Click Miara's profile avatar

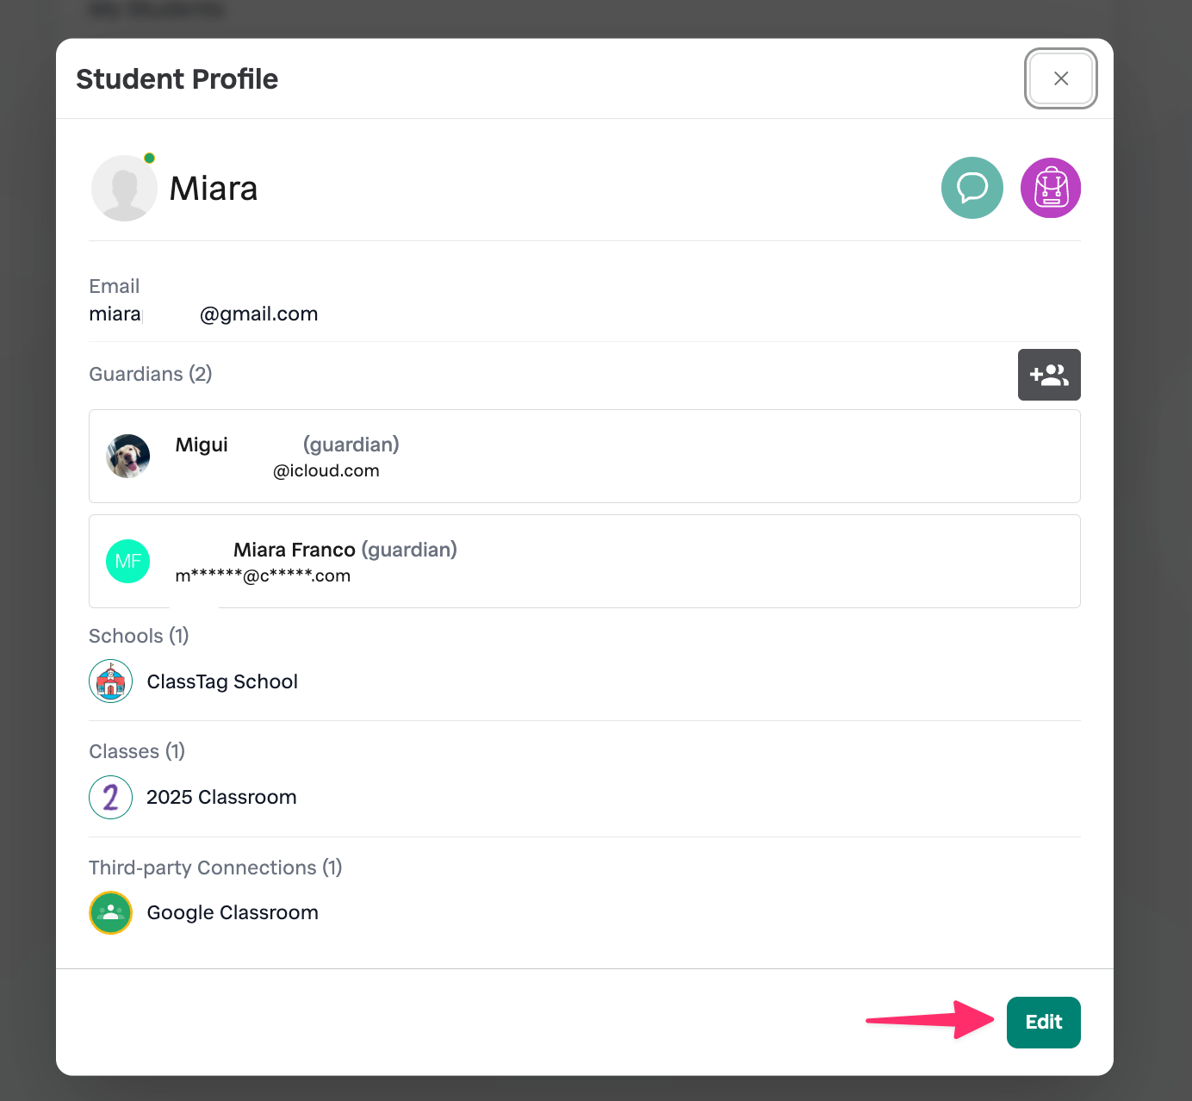click(x=125, y=189)
